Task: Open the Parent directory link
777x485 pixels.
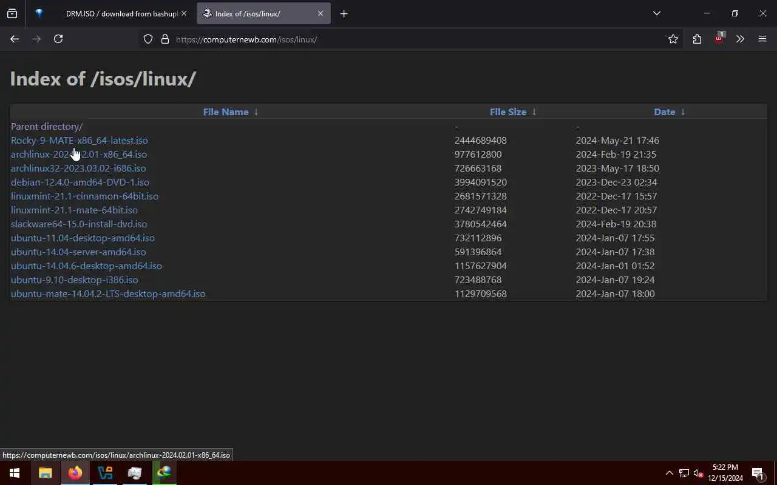Action: (47, 126)
